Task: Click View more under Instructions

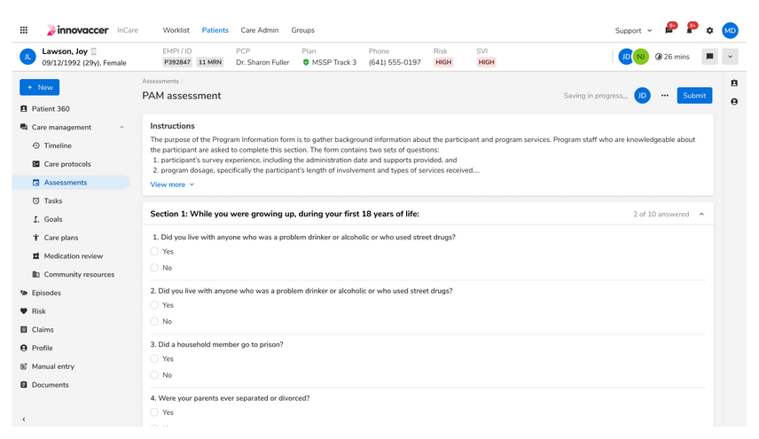Action: pos(172,184)
